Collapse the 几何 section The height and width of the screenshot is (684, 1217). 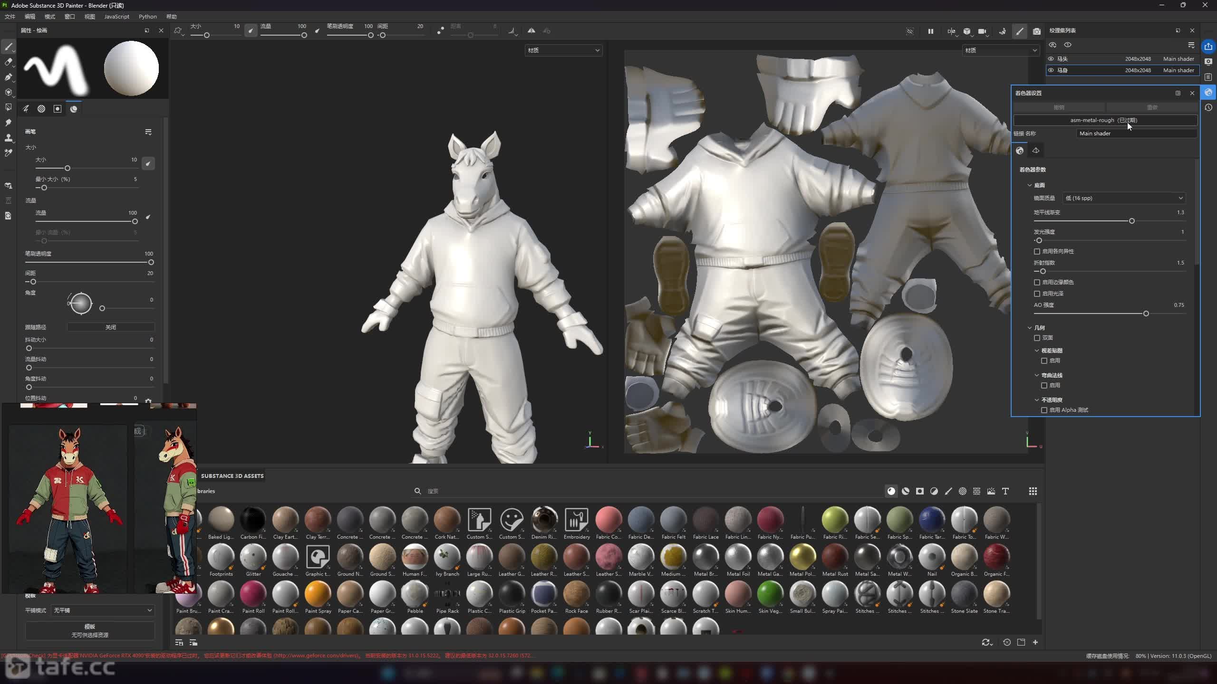click(1030, 328)
